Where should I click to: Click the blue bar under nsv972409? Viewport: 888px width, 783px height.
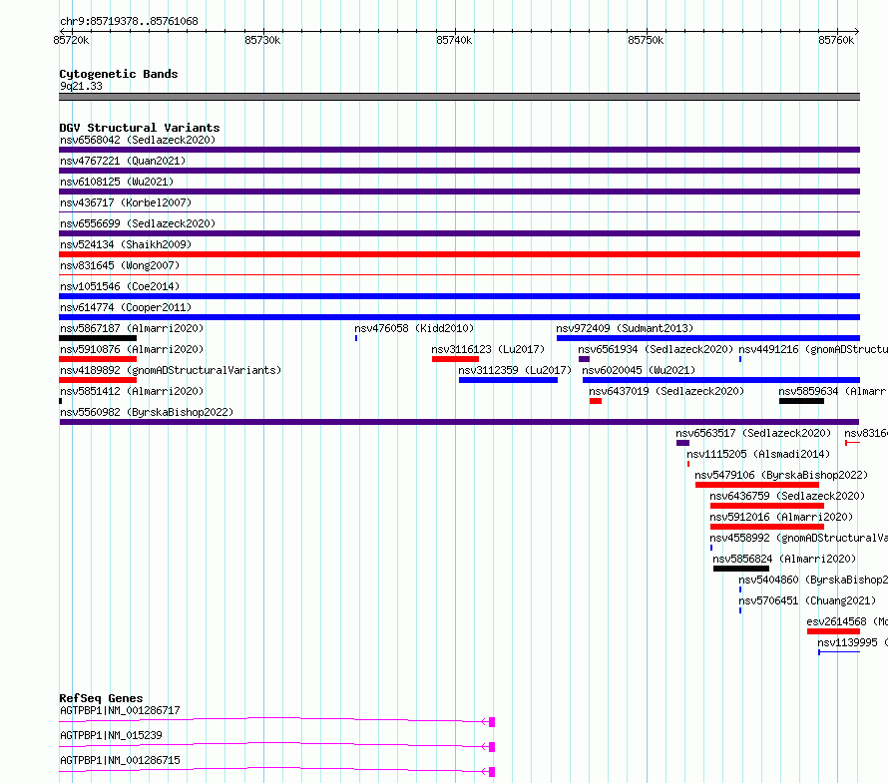tap(708, 338)
